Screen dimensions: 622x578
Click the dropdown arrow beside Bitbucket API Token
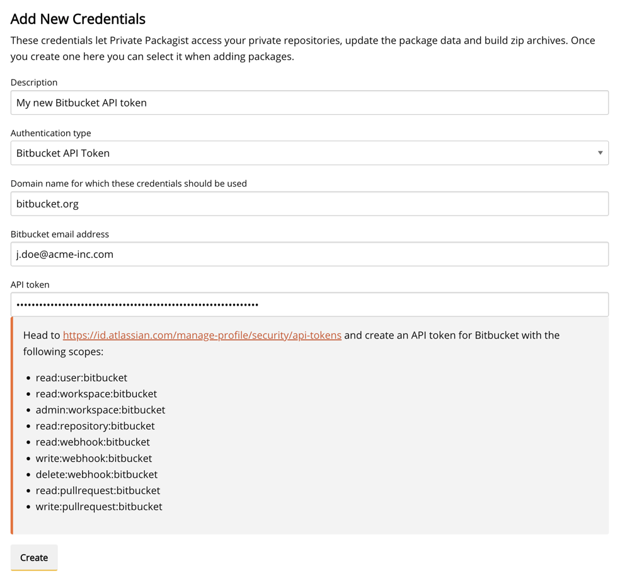point(600,153)
